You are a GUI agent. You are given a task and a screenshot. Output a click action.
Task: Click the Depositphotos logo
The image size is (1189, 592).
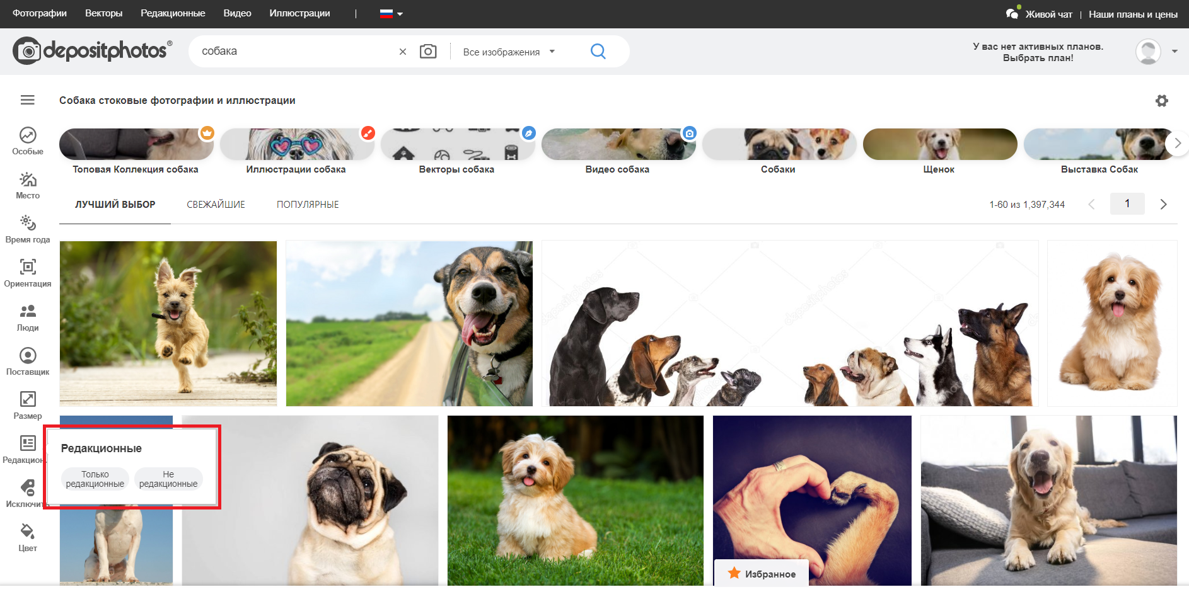(x=92, y=50)
